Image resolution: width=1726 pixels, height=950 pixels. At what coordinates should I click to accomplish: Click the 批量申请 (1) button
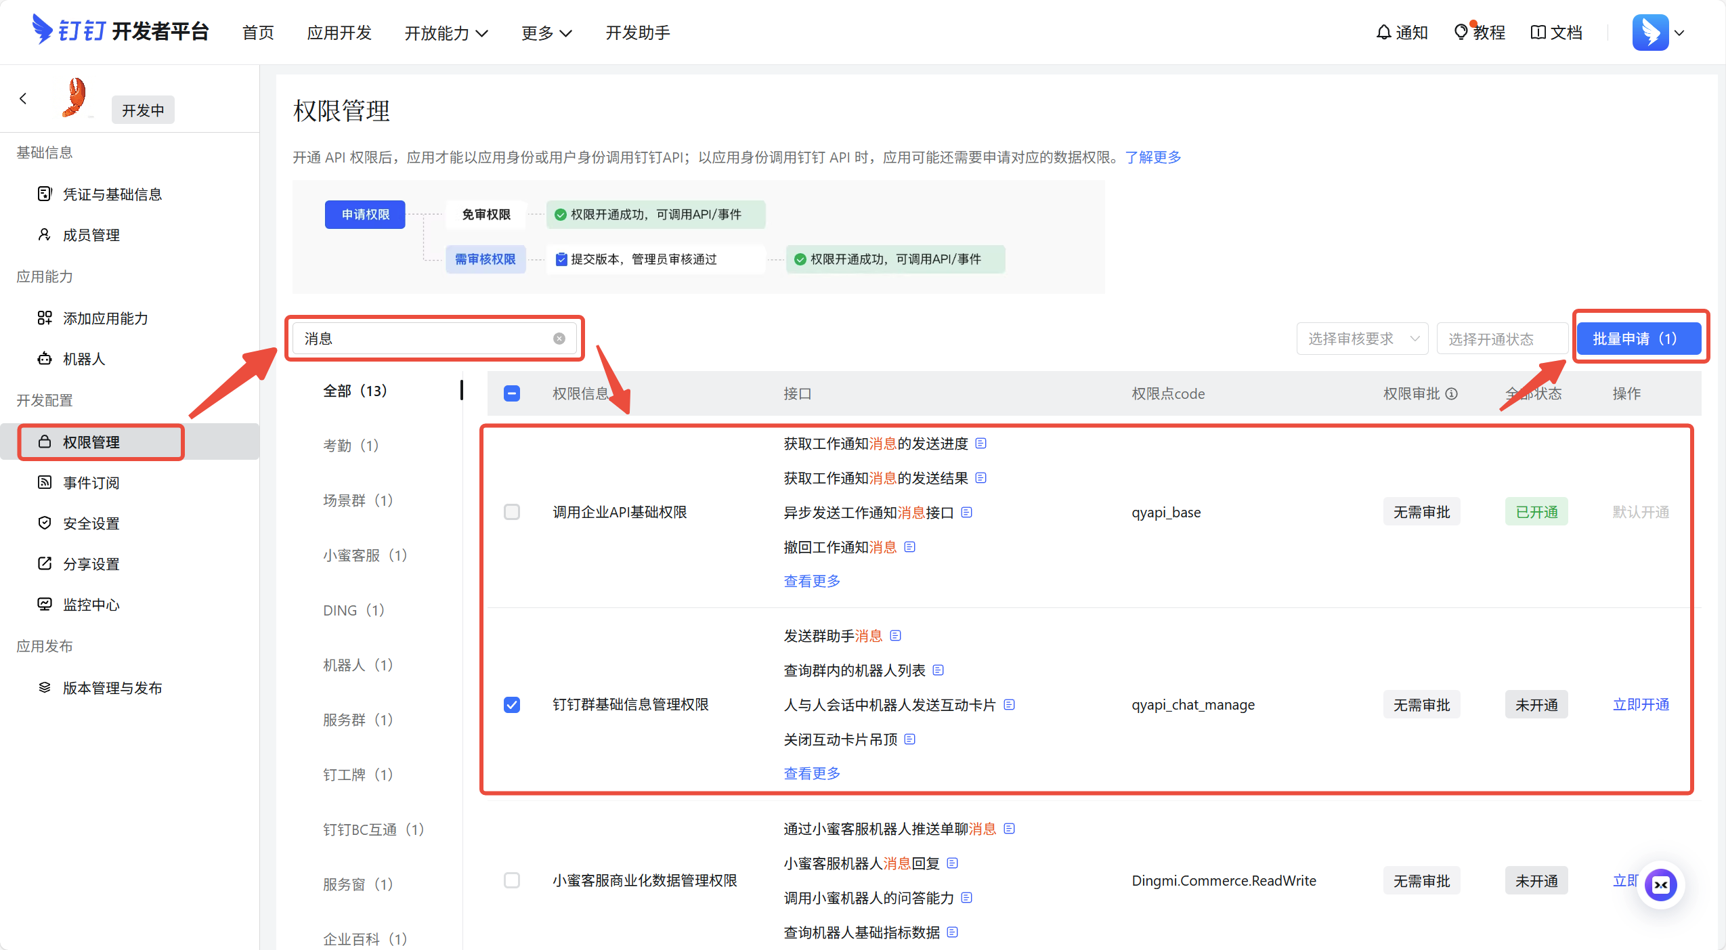click(1638, 339)
